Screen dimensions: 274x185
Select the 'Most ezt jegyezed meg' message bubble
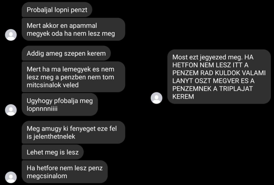click(x=219, y=77)
